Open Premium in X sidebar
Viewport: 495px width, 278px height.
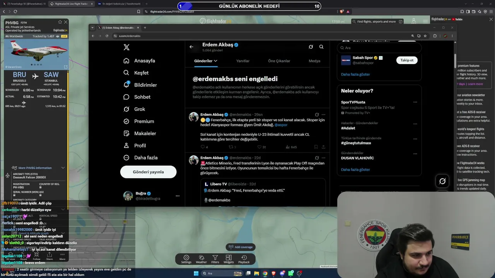[139, 121]
